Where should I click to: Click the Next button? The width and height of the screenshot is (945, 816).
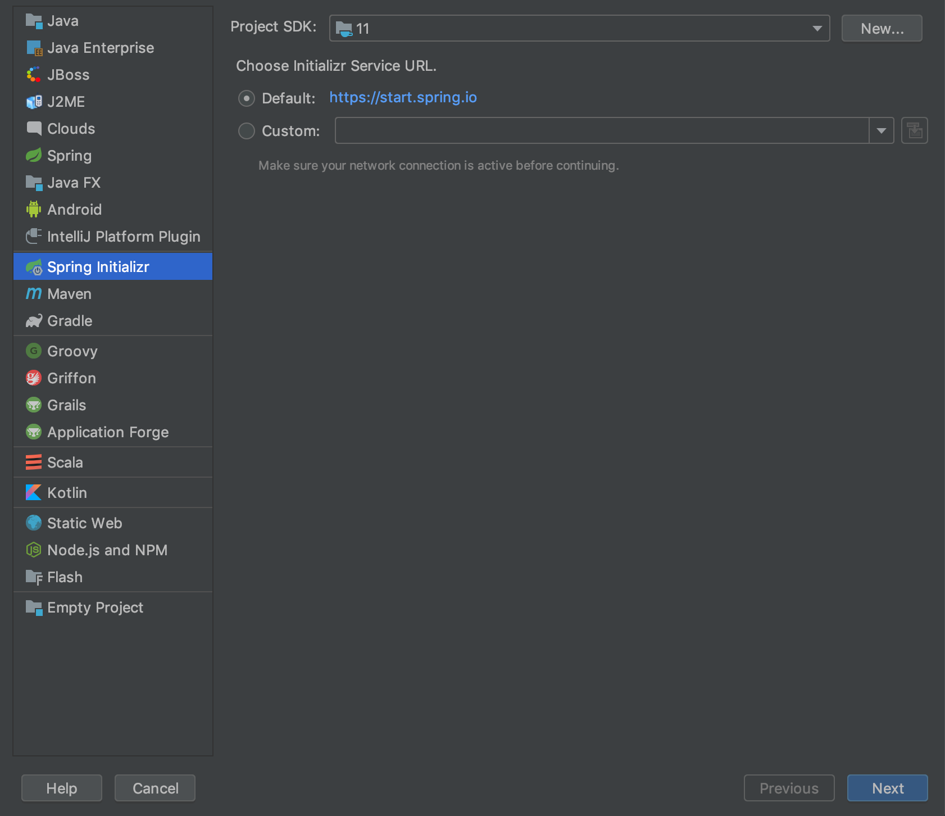click(888, 788)
